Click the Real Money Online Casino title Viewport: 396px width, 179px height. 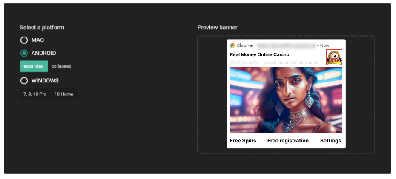(260, 54)
